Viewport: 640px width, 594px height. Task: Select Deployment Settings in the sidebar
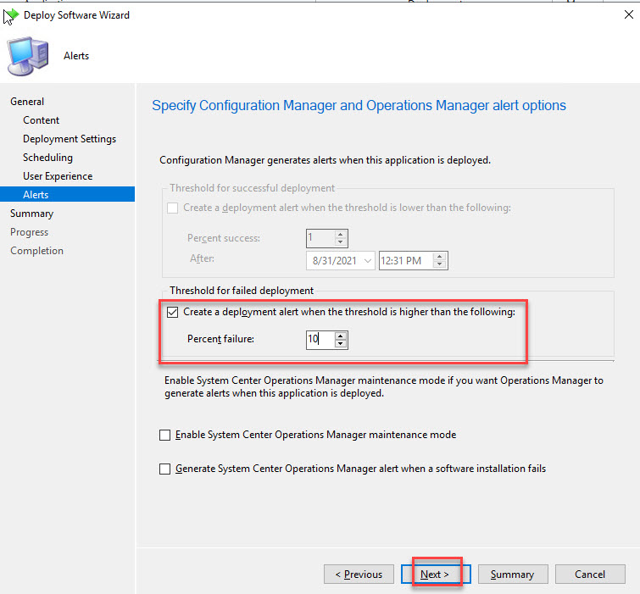click(x=70, y=139)
